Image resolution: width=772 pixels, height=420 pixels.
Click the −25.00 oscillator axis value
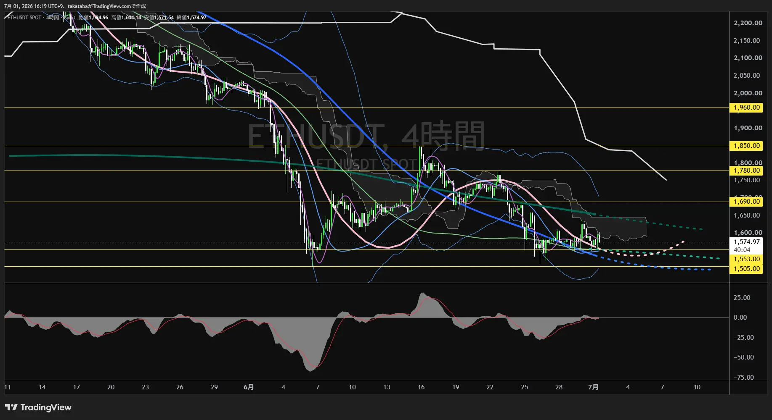pos(743,338)
